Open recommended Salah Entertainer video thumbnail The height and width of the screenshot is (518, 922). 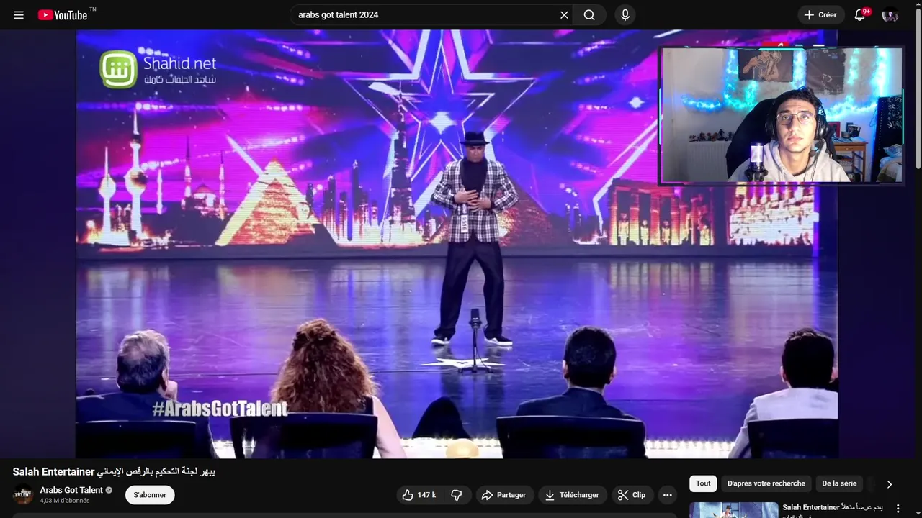tap(734, 510)
